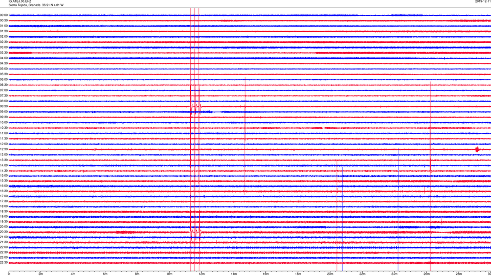Viewport: 491px width, 276px height.
Task: Select the 00:30 trace time label
Action: (4, 20)
